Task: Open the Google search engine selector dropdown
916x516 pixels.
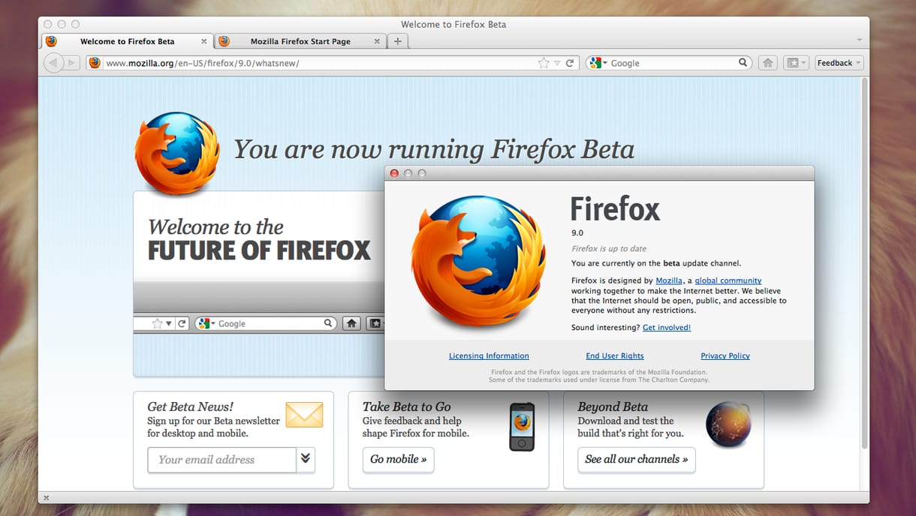Action: click(598, 63)
